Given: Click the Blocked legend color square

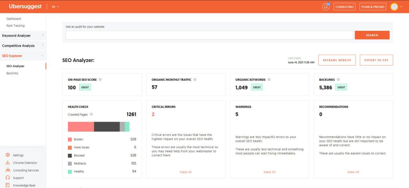Looking at the screenshot, I should [x=69, y=156].
